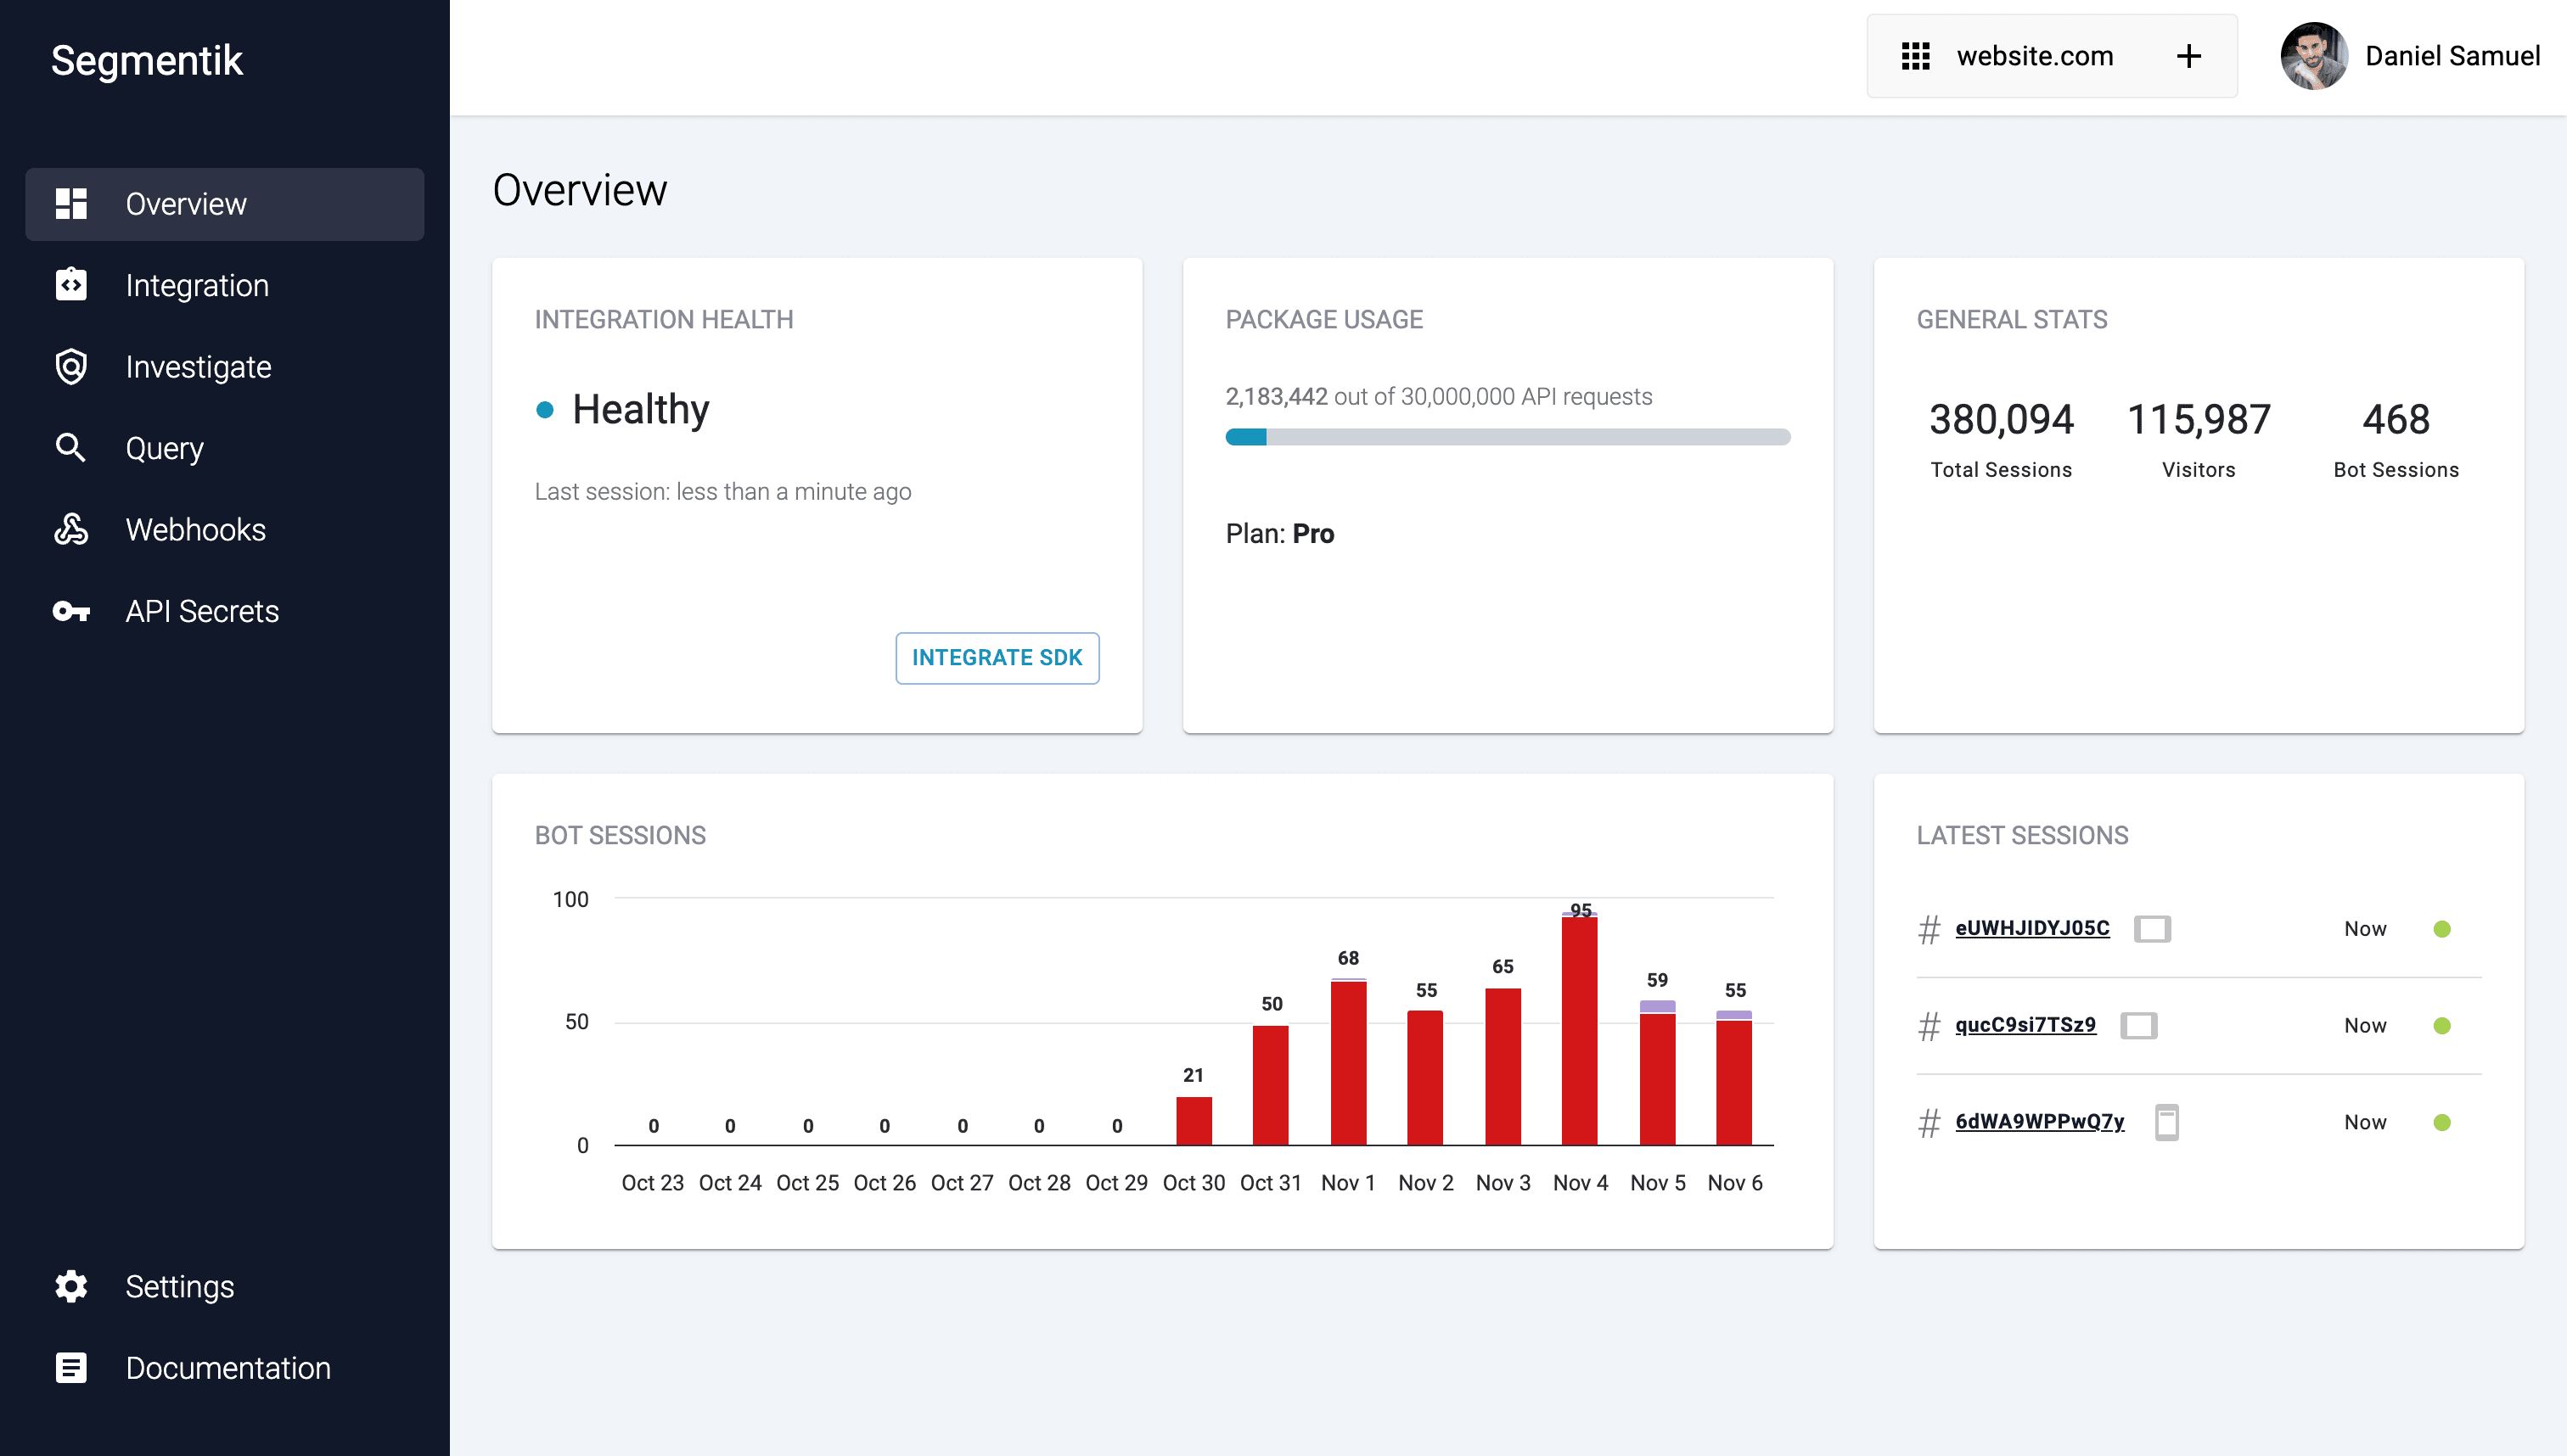Click the Settings gear icon

coord(70,1285)
